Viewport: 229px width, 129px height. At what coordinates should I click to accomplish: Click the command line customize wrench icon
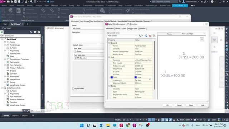click(28, 111)
